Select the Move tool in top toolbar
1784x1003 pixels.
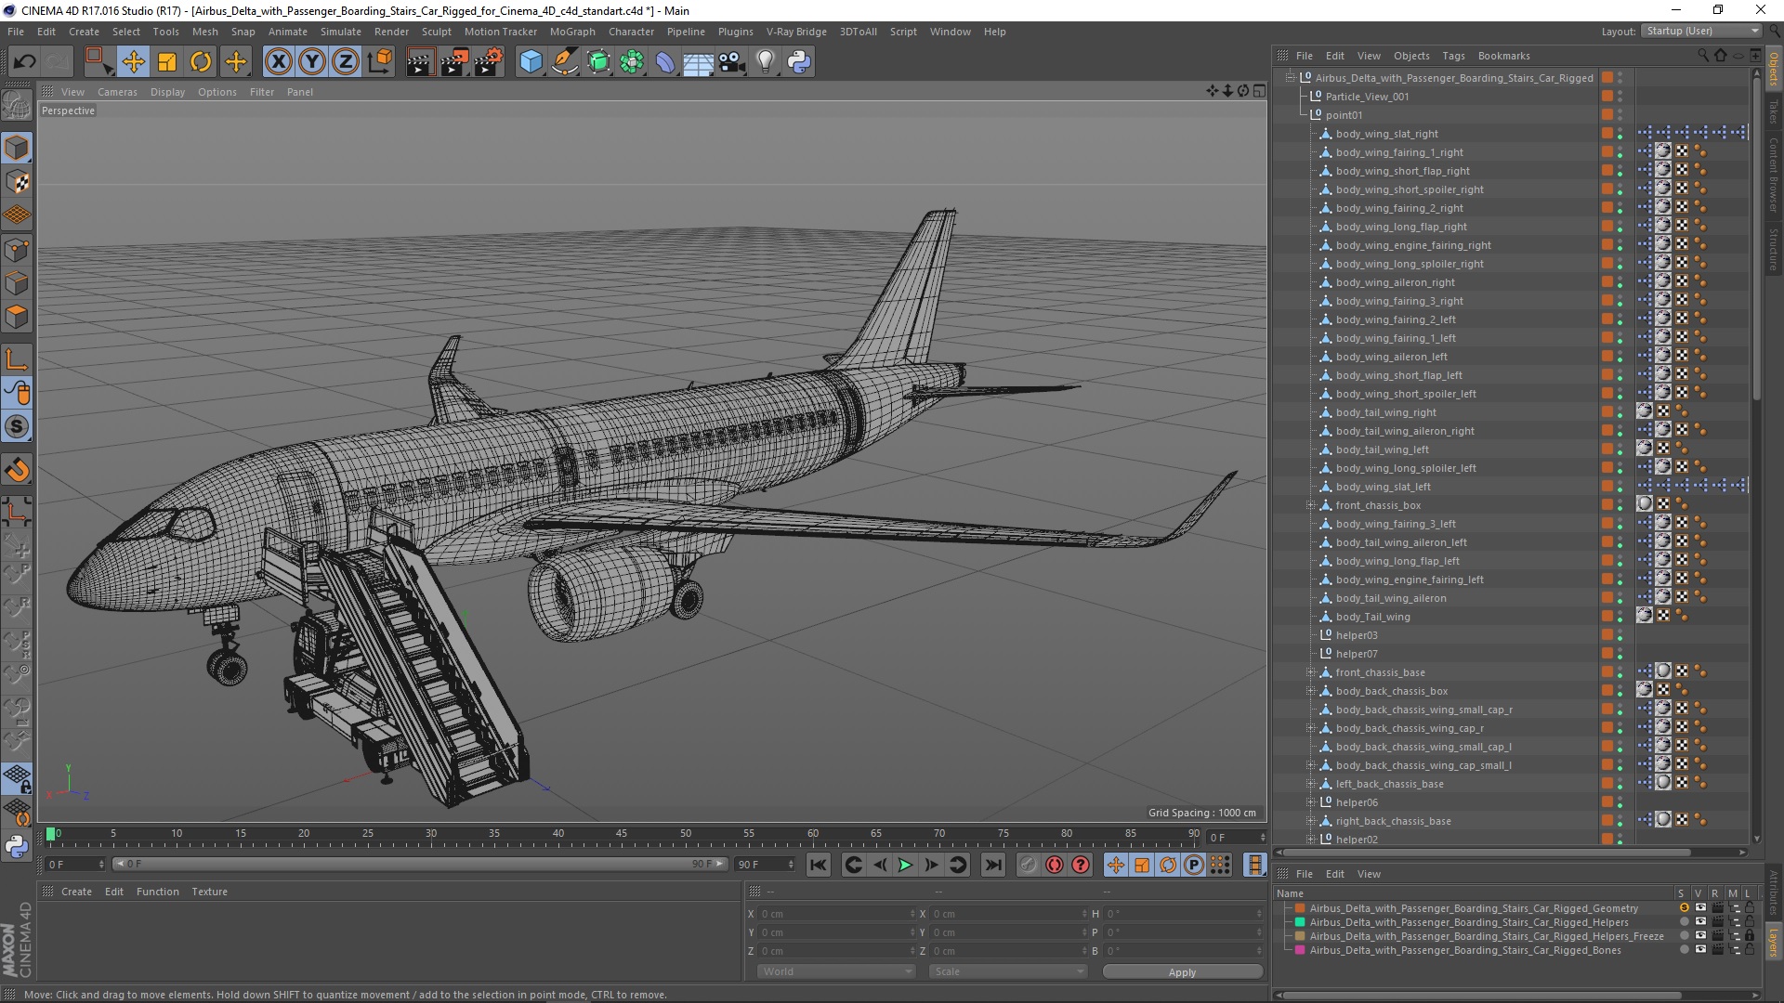[133, 62]
